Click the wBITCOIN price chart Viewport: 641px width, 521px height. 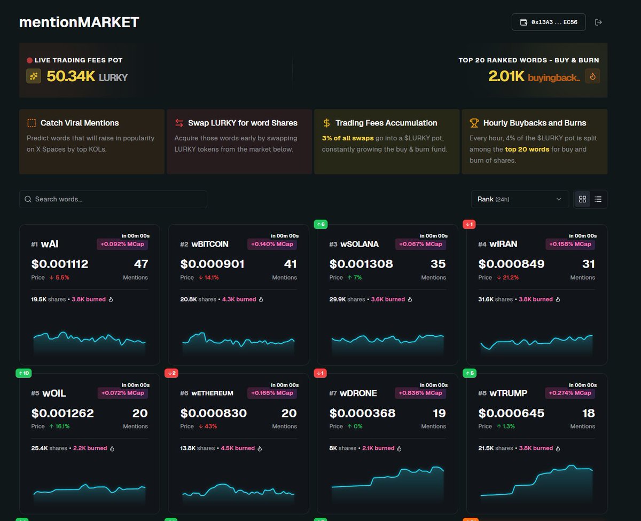[x=238, y=344]
